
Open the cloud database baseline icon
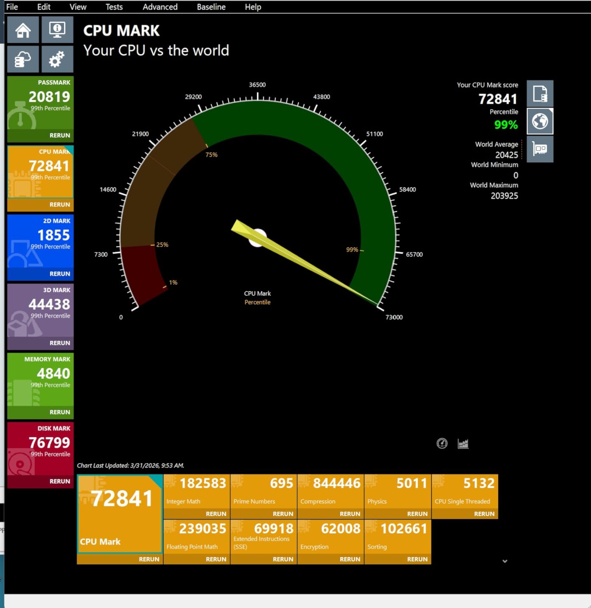(x=23, y=59)
